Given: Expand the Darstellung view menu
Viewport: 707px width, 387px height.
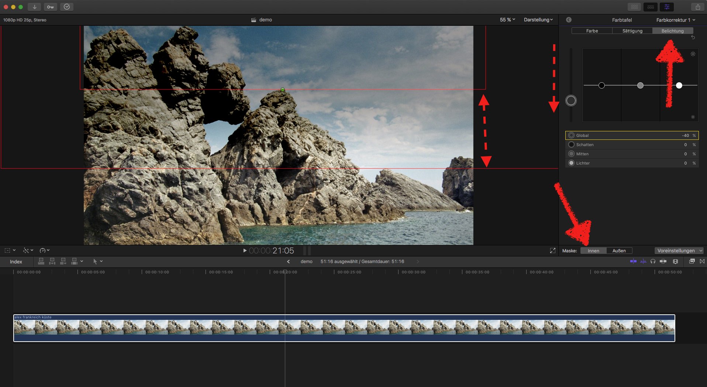Looking at the screenshot, I should 538,20.
